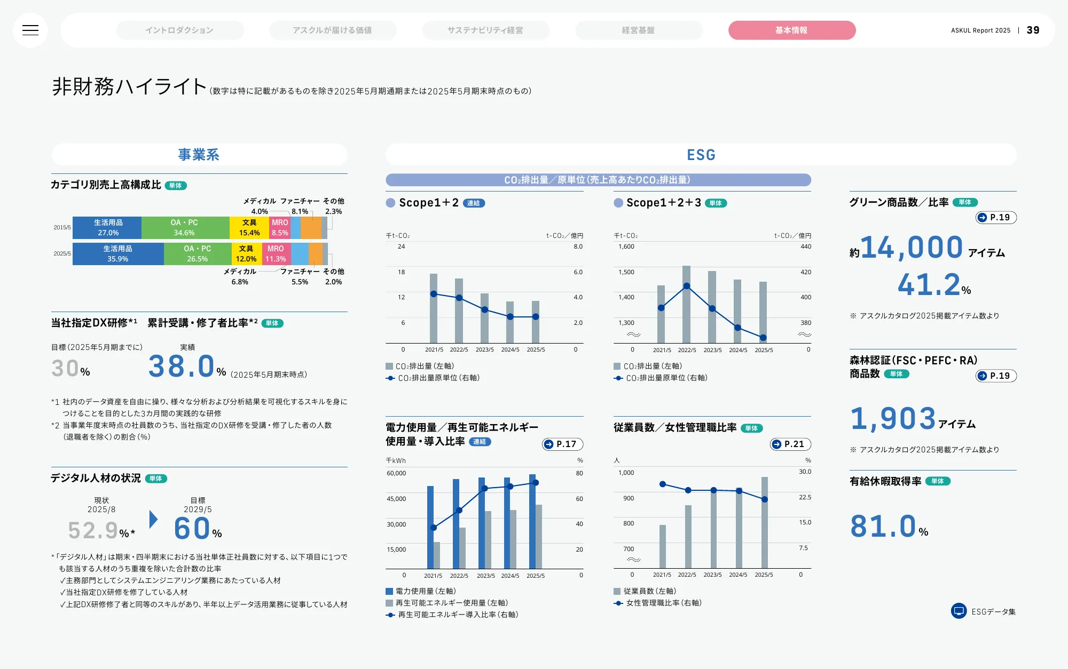Click the 再生可能エネルギー導入比率 legend entry
Viewport: 1068px width, 669px height.
click(452, 615)
